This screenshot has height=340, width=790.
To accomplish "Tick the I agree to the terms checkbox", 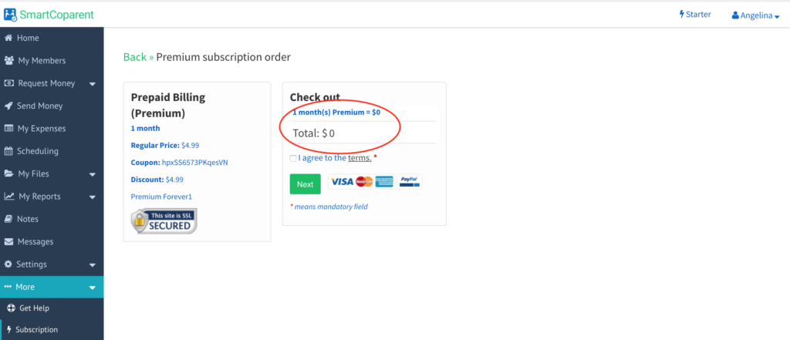I will [293, 158].
